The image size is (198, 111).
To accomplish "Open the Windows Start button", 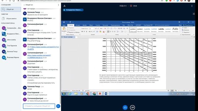I will [64, 94].
